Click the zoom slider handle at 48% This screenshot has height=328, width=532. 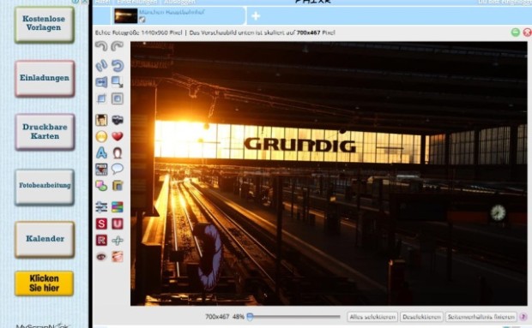(250, 317)
